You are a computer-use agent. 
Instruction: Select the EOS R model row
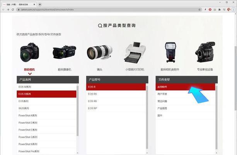(116, 87)
